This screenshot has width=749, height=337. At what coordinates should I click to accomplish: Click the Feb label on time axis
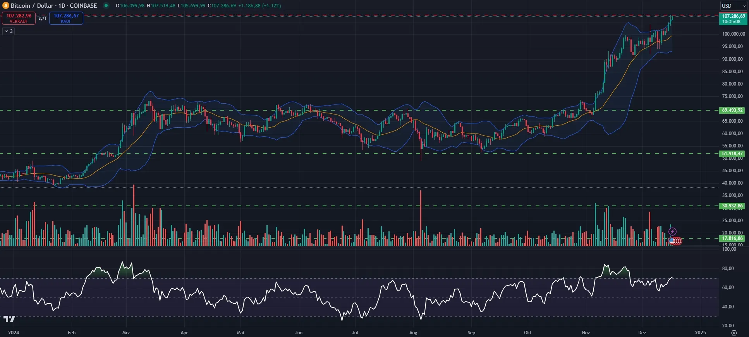pyautogui.click(x=72, y=333)
